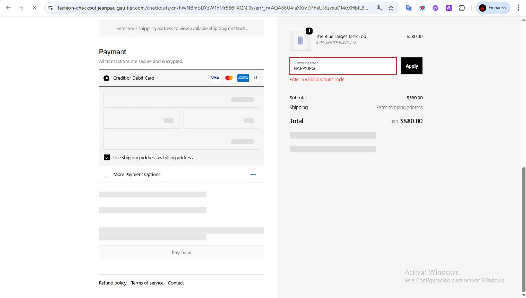Go back to the previous page
Viewport: 526px width, 298px height.
[8, 8]
